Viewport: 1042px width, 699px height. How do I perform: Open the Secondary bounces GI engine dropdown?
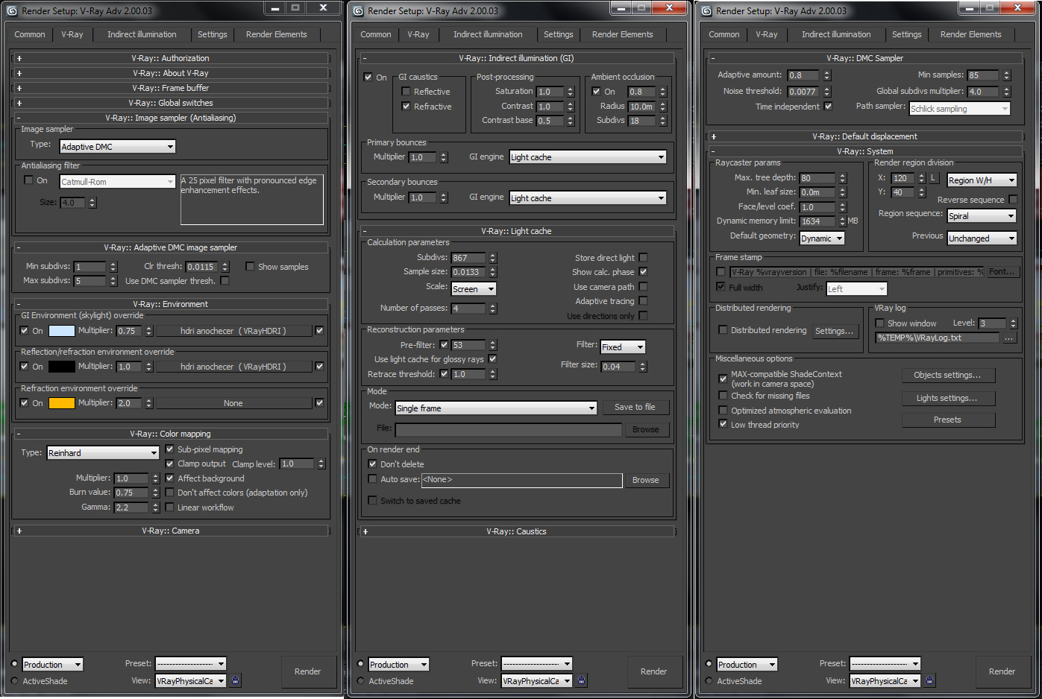(588, 198)
